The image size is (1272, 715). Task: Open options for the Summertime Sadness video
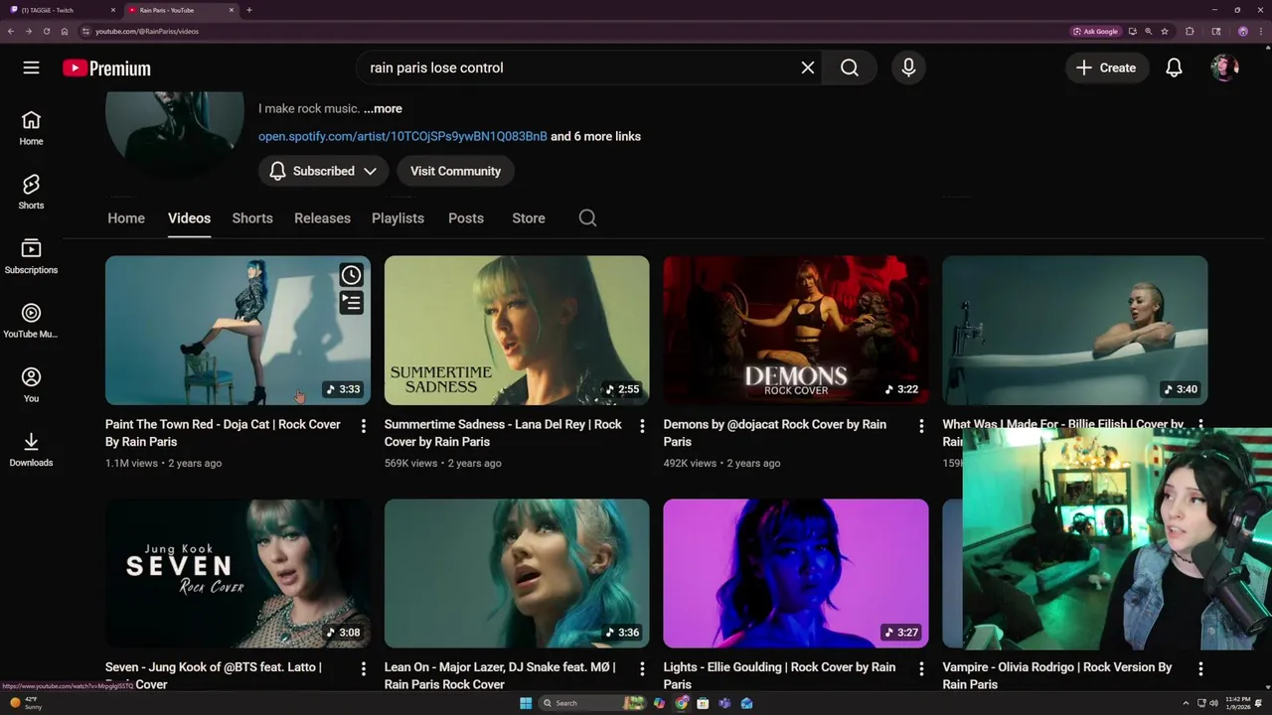[x=642, y=426]
